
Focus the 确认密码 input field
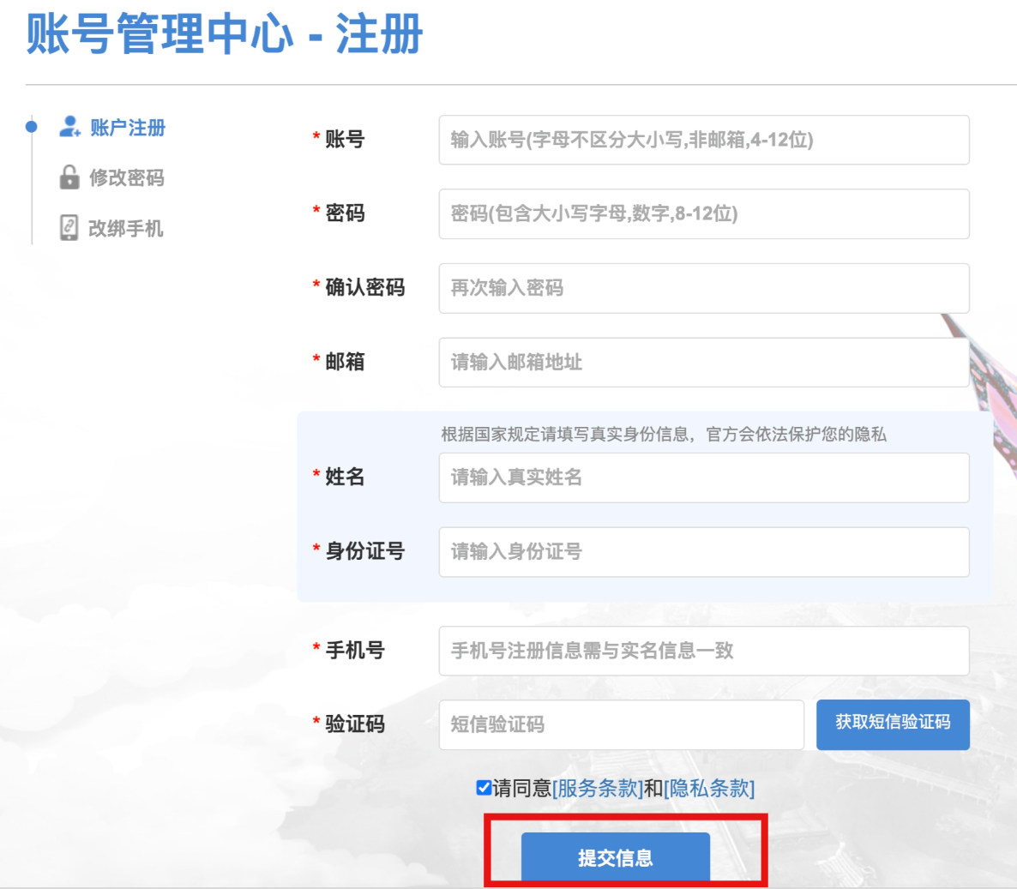pyautogui.click(x=704, y=288)
